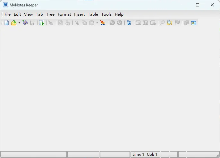
Task: Click the edit note pencil icon
Action: (x=146, y=23)
